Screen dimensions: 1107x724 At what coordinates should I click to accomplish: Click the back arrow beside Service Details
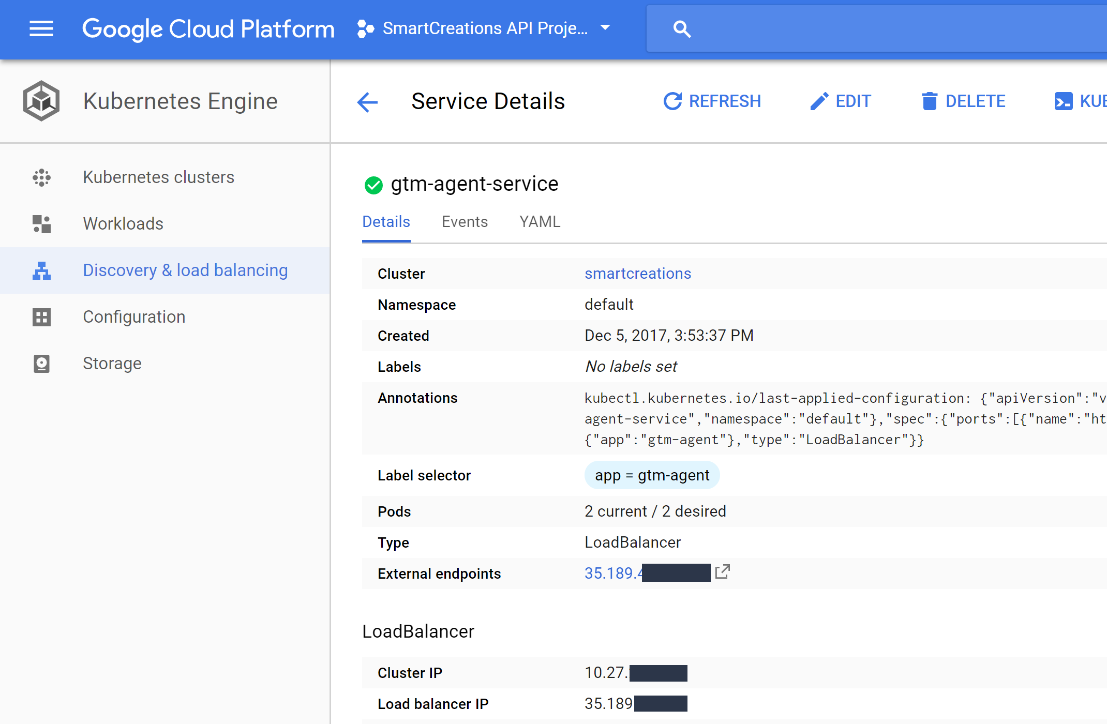[x=368, y=102]
